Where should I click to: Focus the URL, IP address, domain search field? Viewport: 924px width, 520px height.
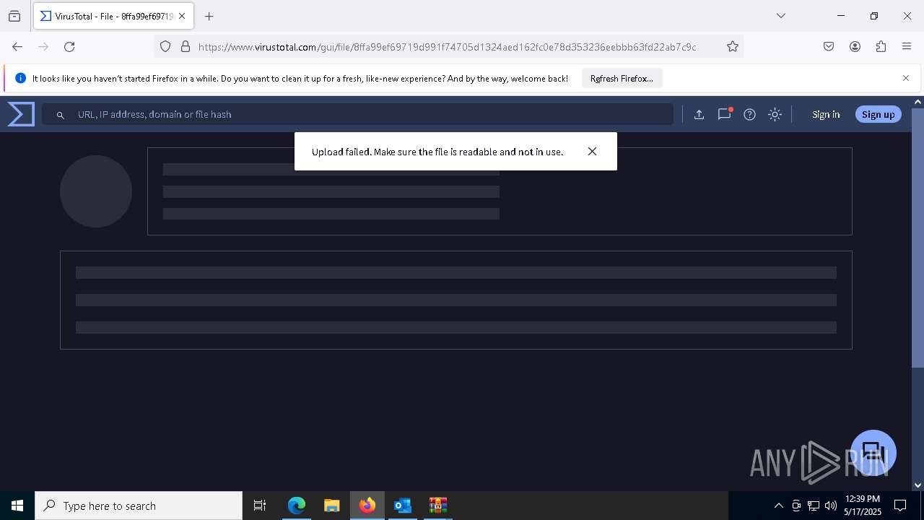(357, 114)
